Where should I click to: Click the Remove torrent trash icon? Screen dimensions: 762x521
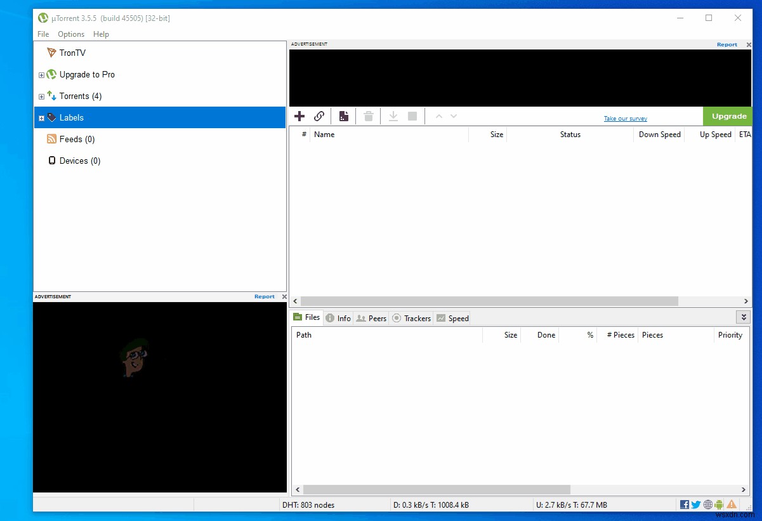tap(368, 116)
